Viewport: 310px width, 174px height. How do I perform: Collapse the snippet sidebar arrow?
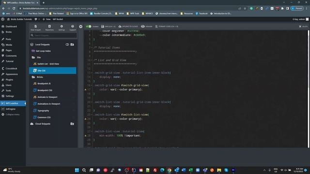(x=81, y=27)
